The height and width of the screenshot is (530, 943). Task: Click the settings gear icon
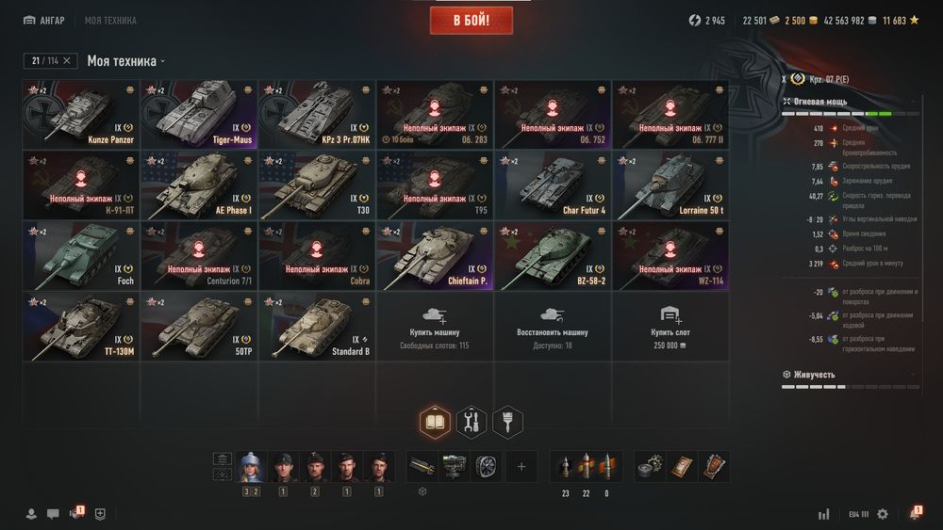click(883, 514)
